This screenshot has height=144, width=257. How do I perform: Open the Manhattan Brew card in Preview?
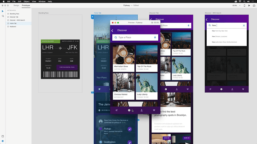pos(124,59)
